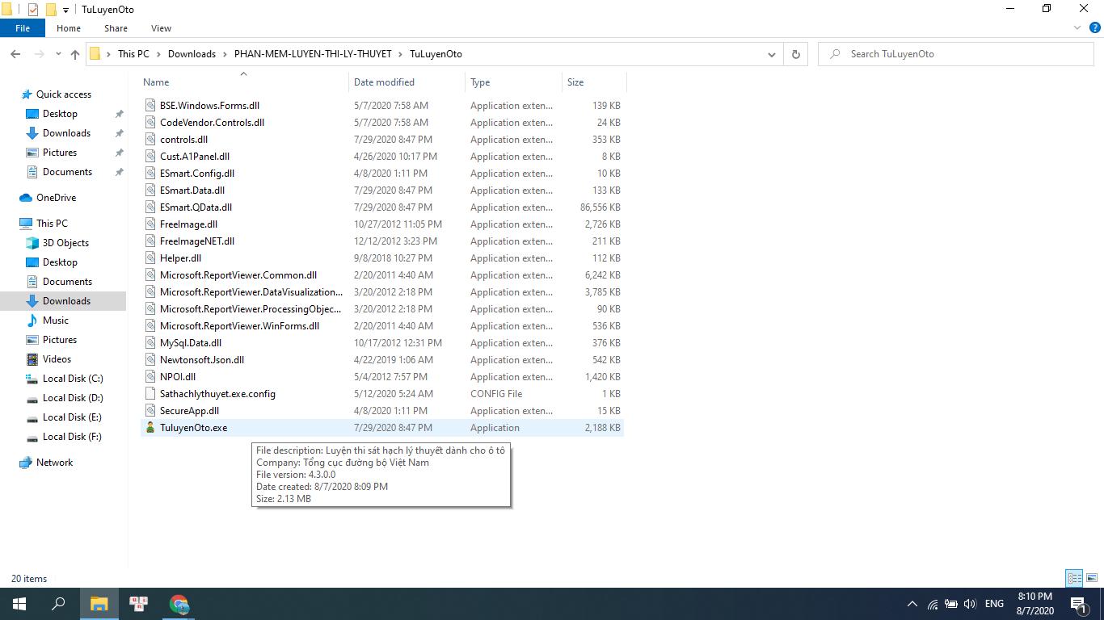Open the Help question mark icon

point(1095,28)
